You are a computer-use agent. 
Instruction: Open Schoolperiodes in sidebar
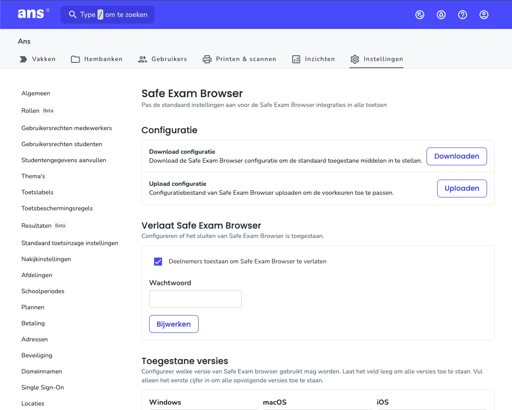click(x=43, y=291)
